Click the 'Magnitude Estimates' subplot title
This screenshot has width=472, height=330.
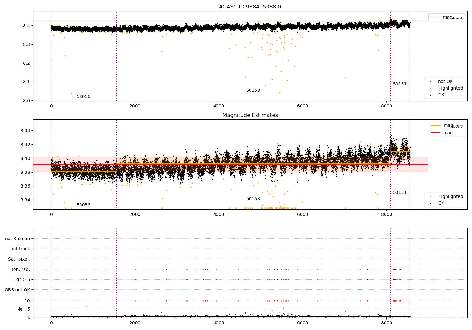250,115
